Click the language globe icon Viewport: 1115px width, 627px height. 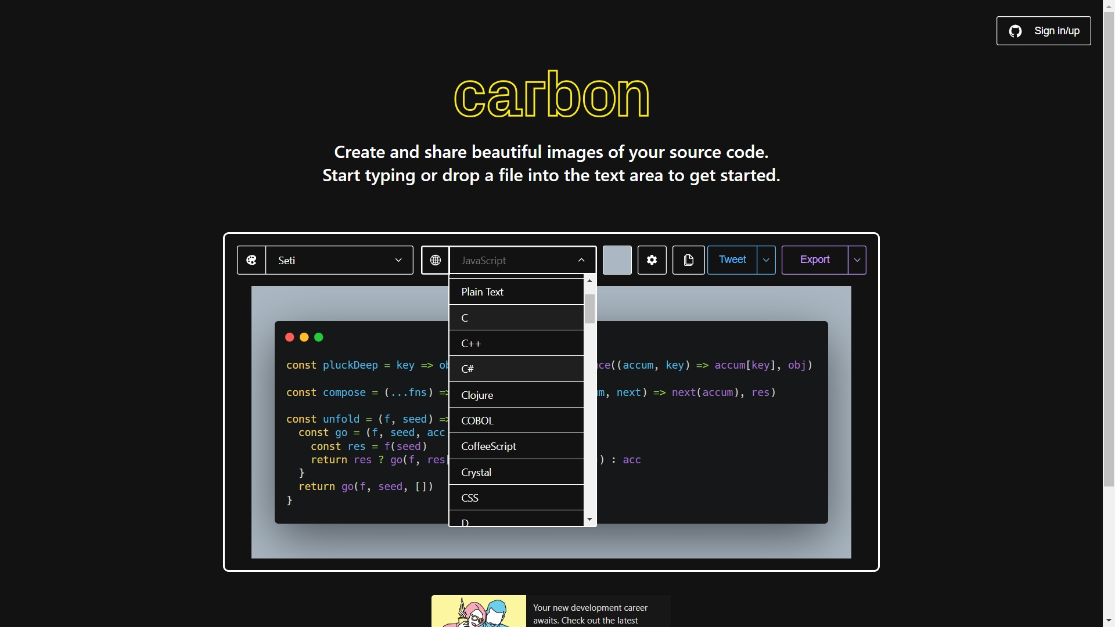point(436,260)
